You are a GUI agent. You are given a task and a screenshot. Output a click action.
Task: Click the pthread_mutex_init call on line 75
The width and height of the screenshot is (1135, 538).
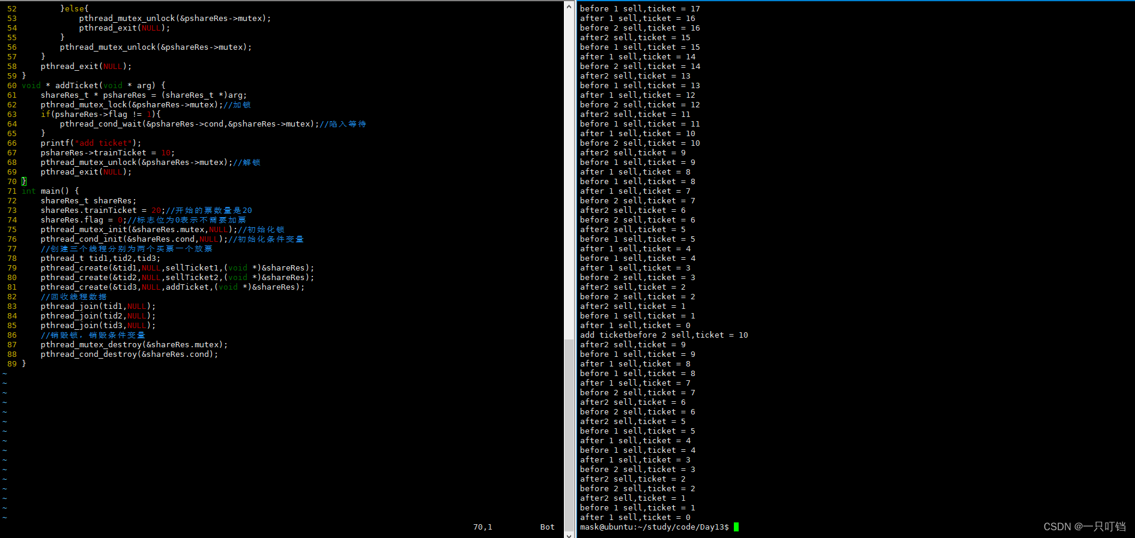[x=139, y=230]
